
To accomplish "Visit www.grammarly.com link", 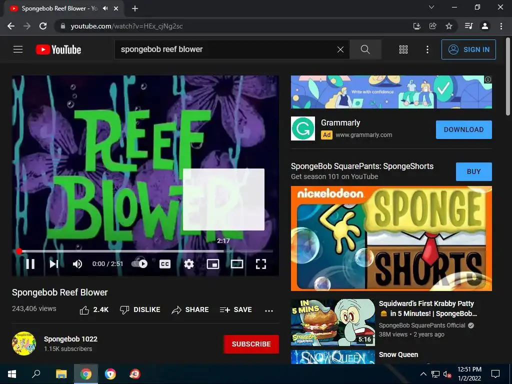I will point(364,135).
